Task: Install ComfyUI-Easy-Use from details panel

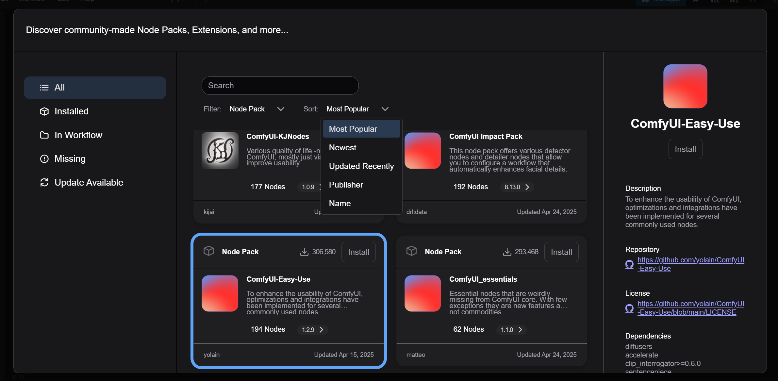Action: [x=685, y=149]
